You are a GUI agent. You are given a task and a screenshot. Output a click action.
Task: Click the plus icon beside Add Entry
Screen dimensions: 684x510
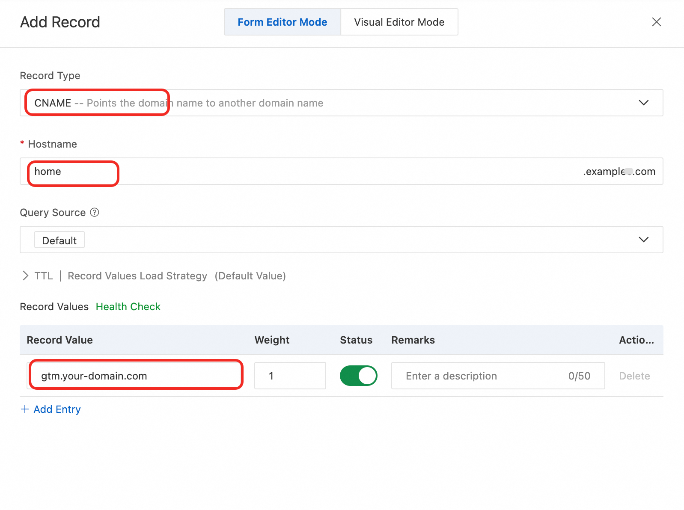point(25,409)
